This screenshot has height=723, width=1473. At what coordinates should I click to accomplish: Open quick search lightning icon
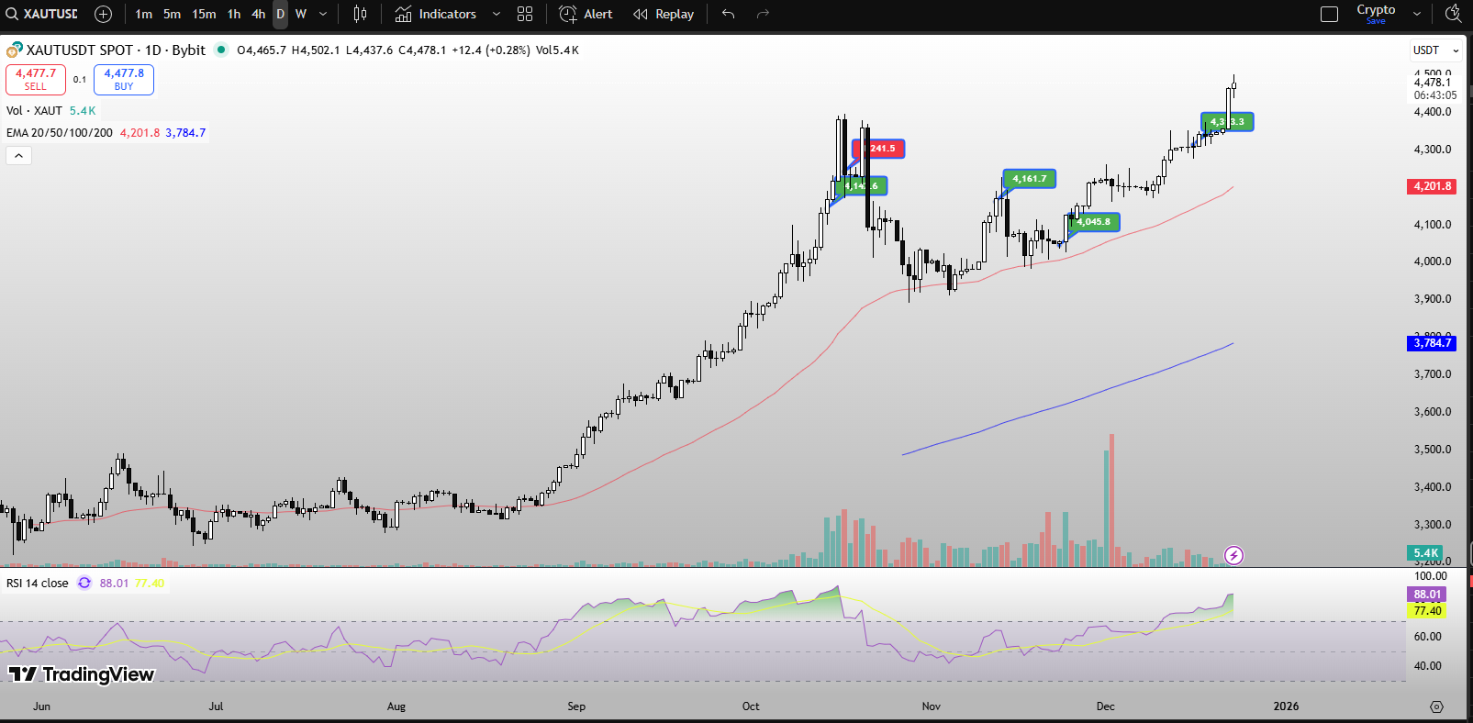(1453, 14)
